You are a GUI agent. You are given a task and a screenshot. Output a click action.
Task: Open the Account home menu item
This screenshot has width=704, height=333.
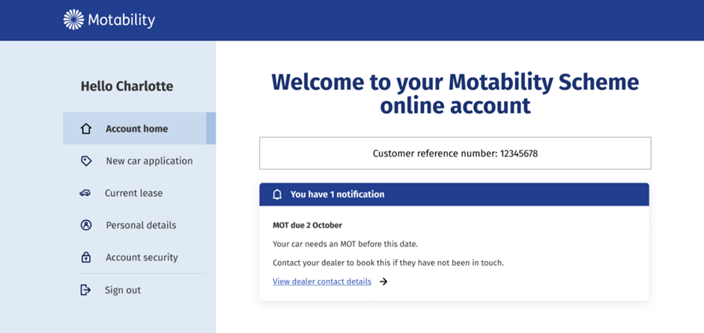click(139, 129)
